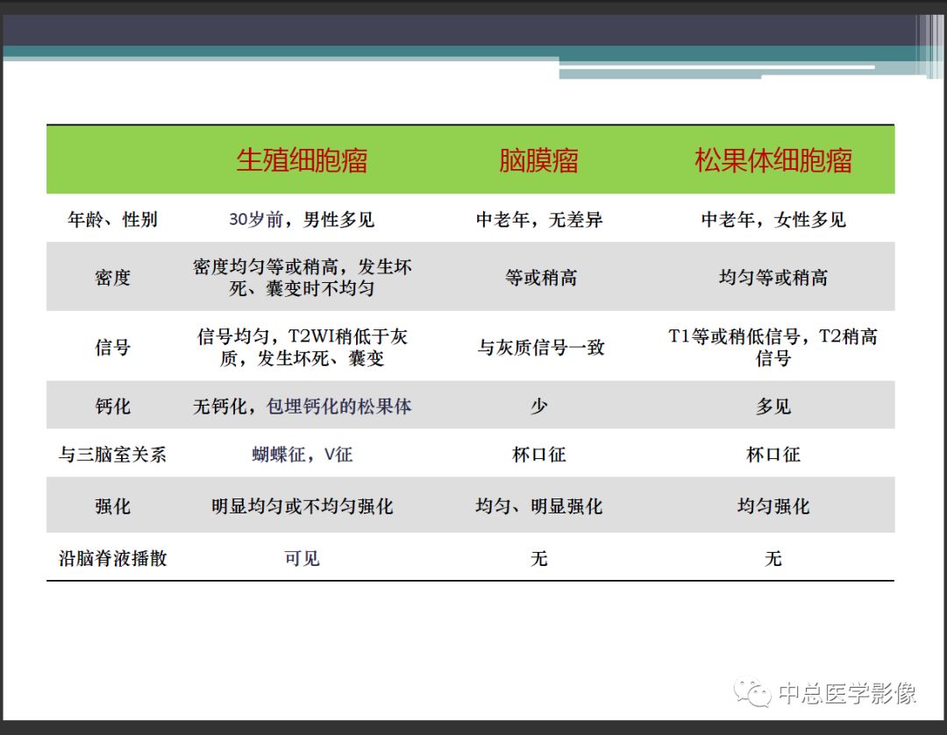
Task: Click the cell 30岁前，男性多见
Action: click(302, 219)
